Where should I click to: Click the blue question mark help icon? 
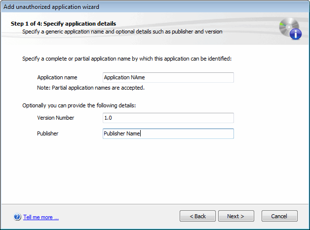point(17,217)
